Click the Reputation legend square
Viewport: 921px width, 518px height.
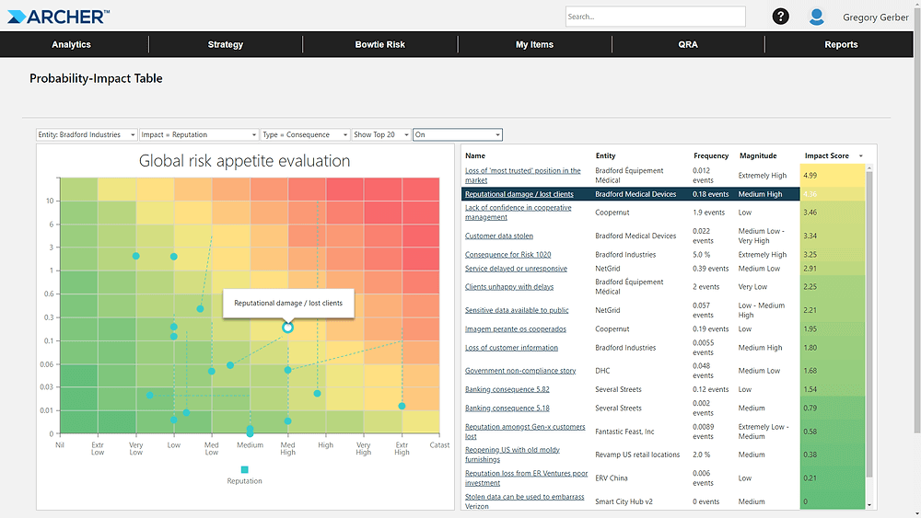click(244, 469)
